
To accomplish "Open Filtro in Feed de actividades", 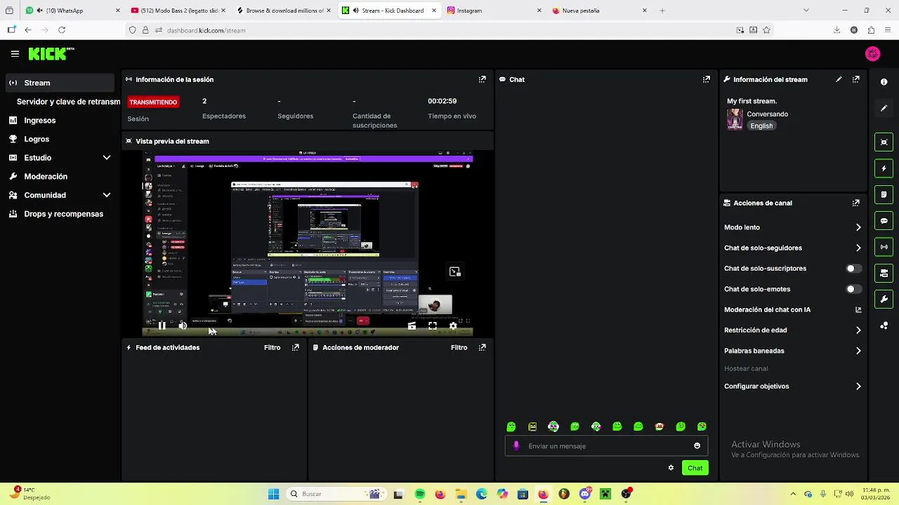I will (272, 347).
